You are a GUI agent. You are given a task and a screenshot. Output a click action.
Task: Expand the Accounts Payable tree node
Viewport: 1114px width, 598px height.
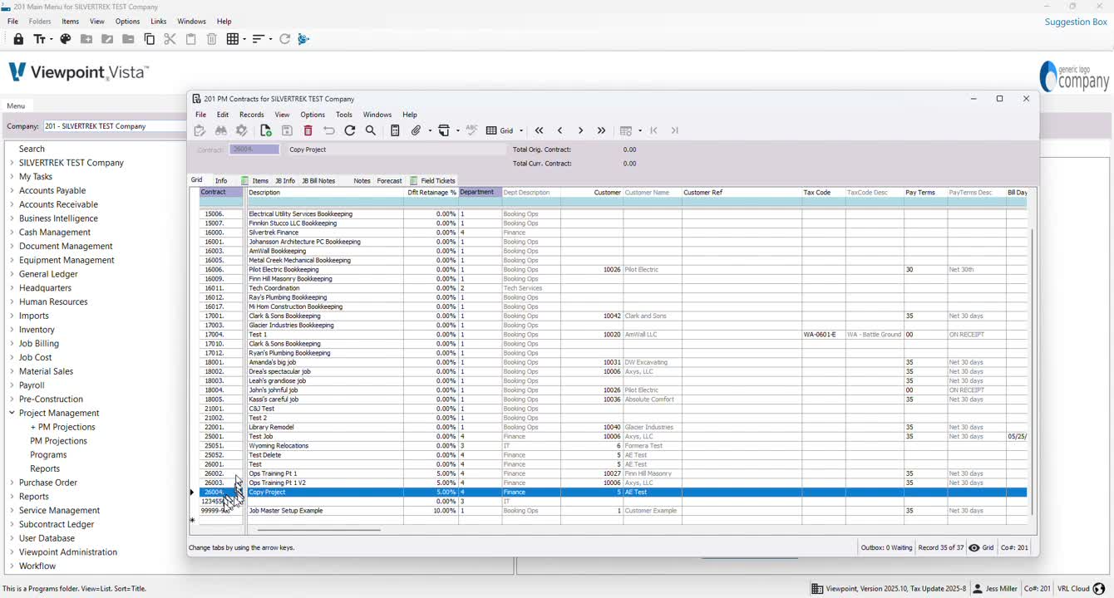(12, 190)
